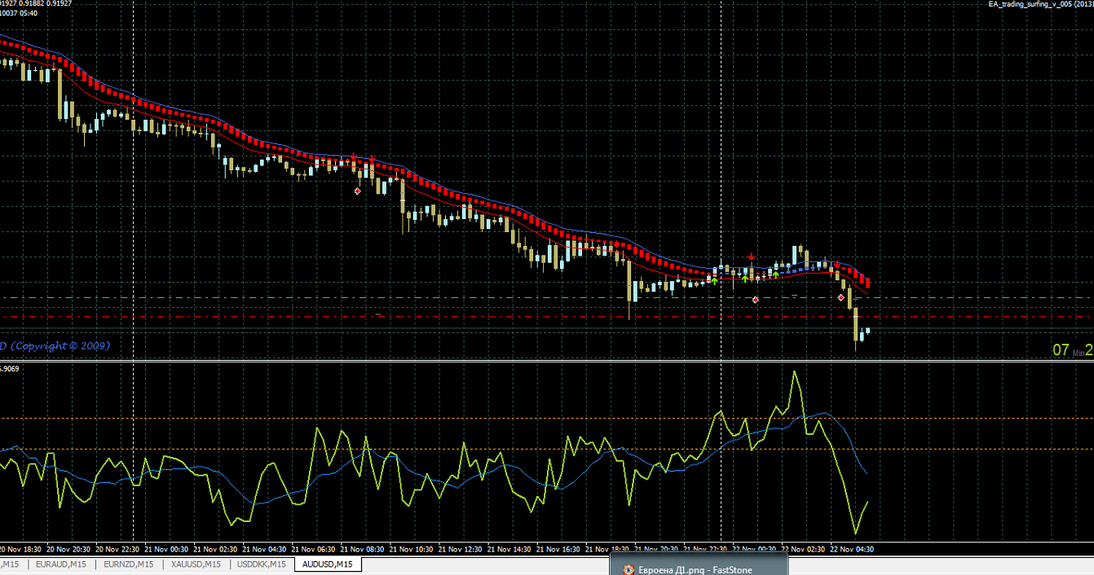Click the '07 Min2' candle timer text
The image size is (1094, 575).
coord(1072,350)
